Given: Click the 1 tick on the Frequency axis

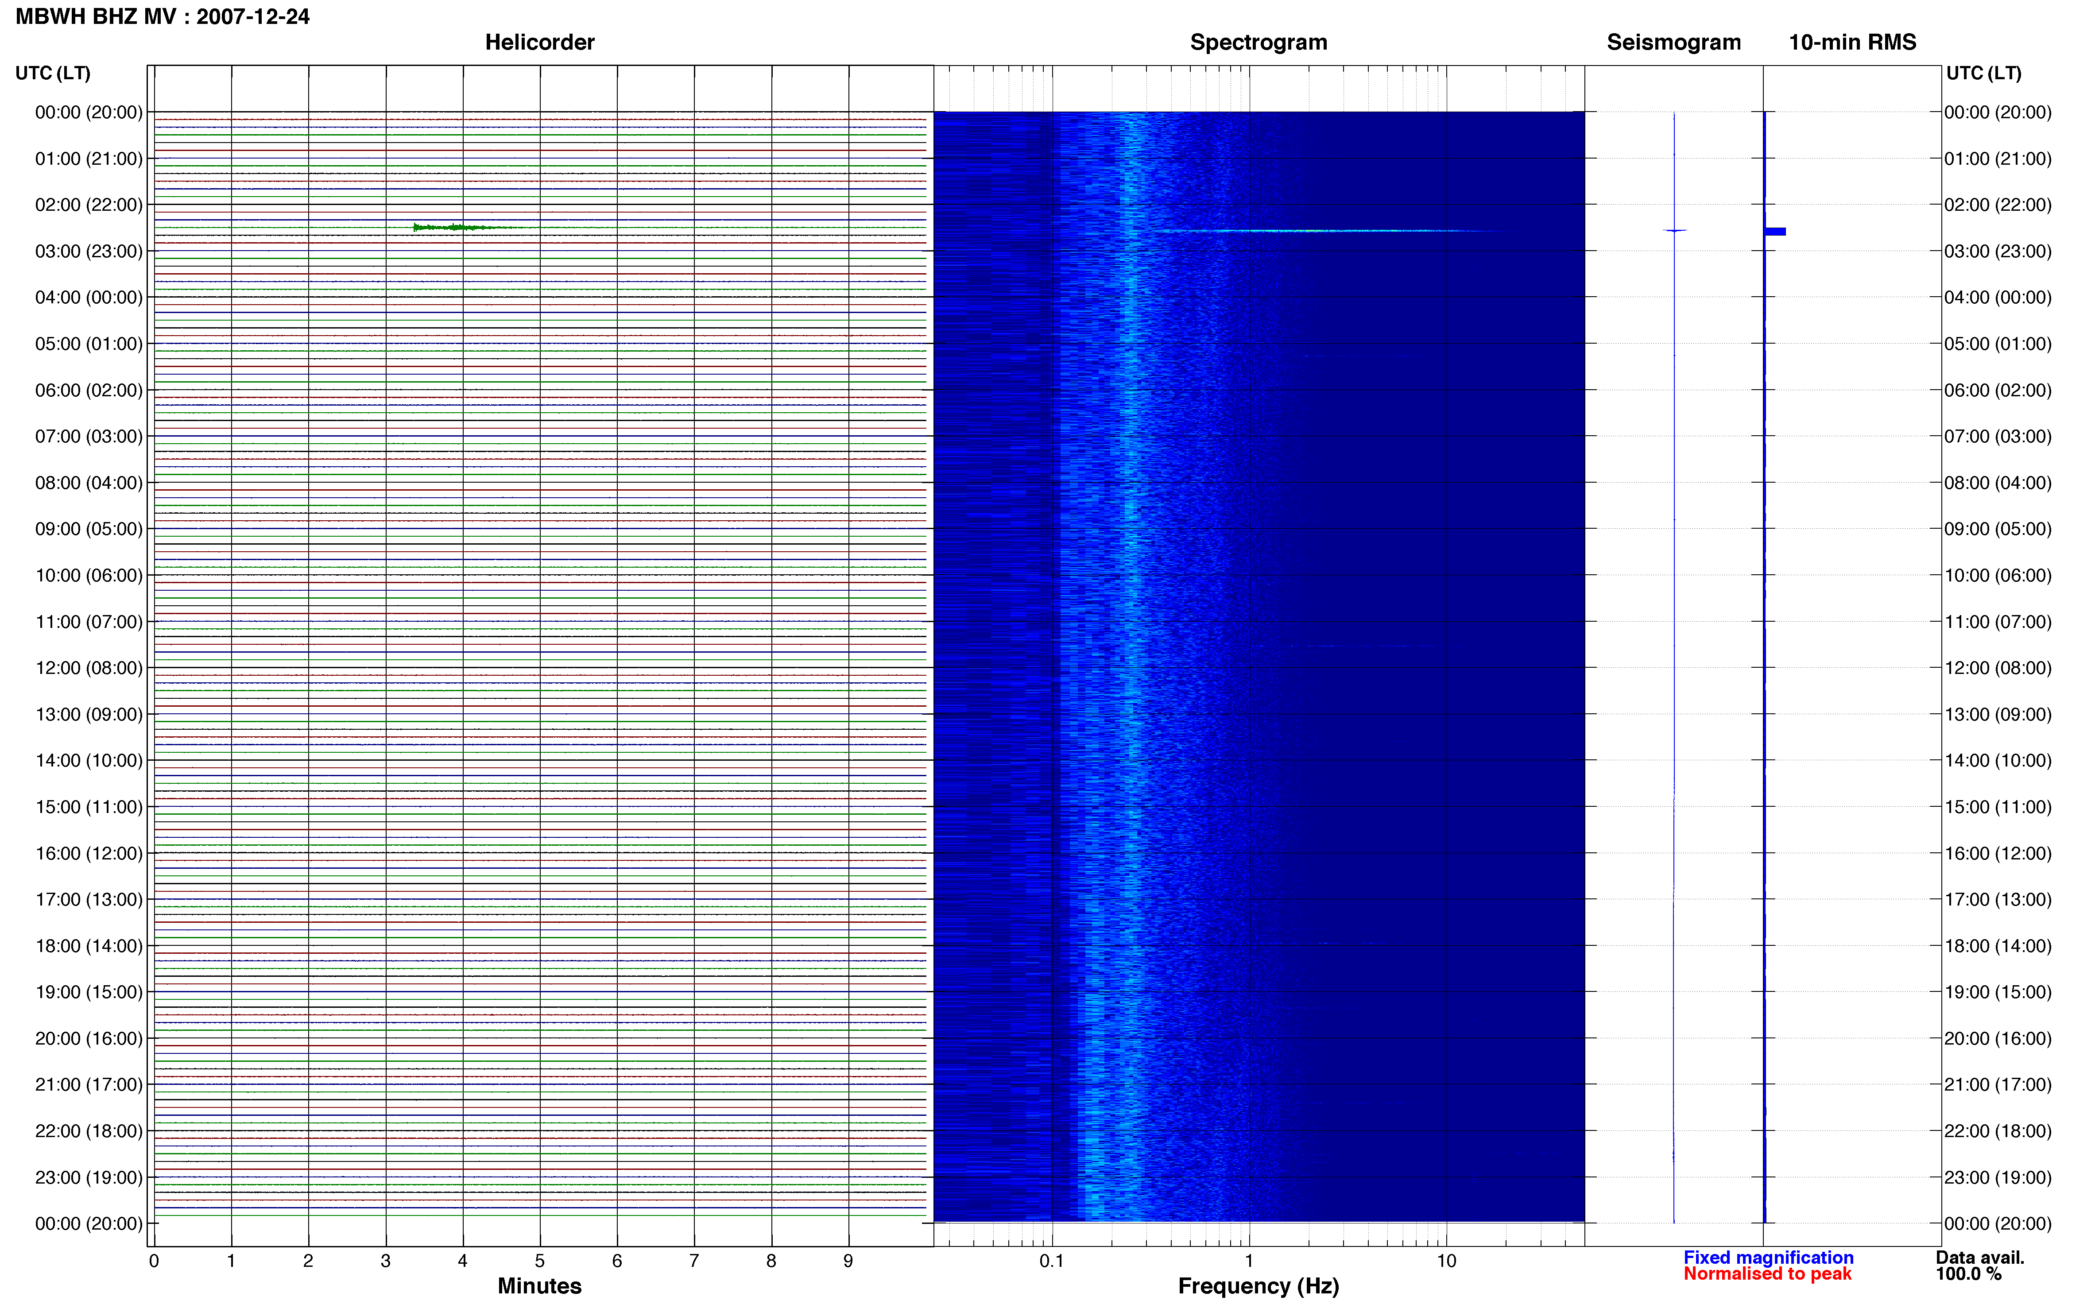Looking at the screenshot, I should pyautogui.click(x=1249, y=1262).
